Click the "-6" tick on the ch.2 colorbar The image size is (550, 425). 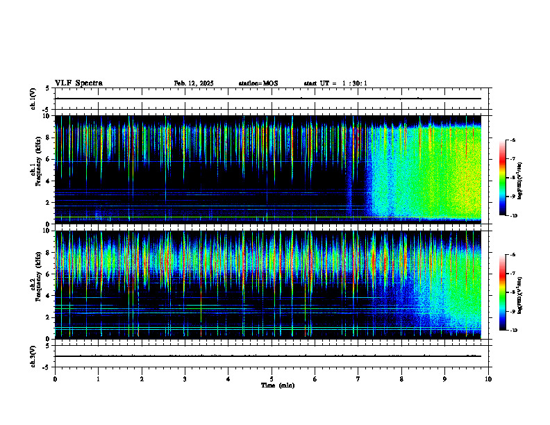pos(512,255)
